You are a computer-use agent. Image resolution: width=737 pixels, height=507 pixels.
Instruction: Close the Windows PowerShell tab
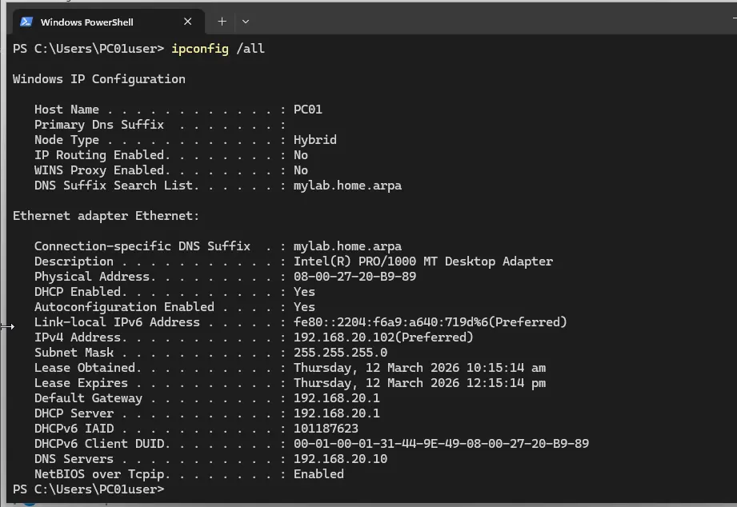(187, 22)
